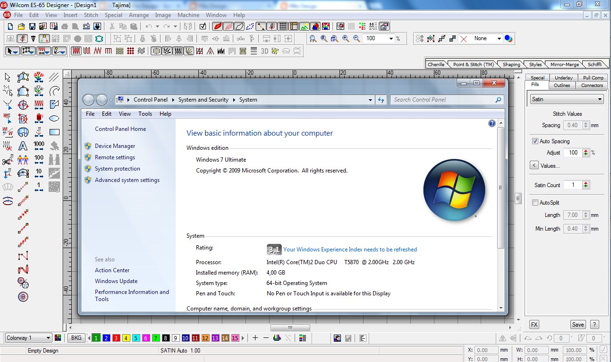The image size is (611, 362).
Task: Expand the Values... arrow button
Action: click(x=534, y=165)
